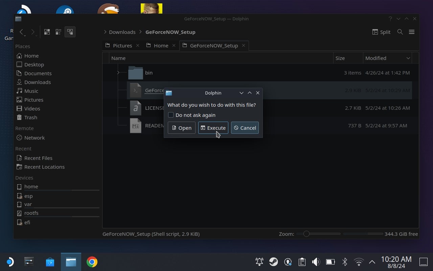Open Google Chrome from the taskbar
Image resolution: width=433 pixels, height=271 pixels.
tap(92, 262)
